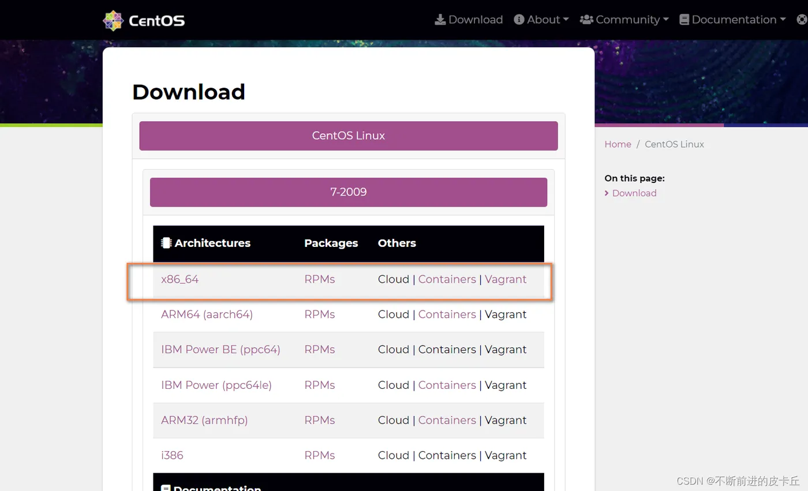
Task: Open RPMs link in ARM32 row
Action: pyautogui.click(x=320, y=420)
